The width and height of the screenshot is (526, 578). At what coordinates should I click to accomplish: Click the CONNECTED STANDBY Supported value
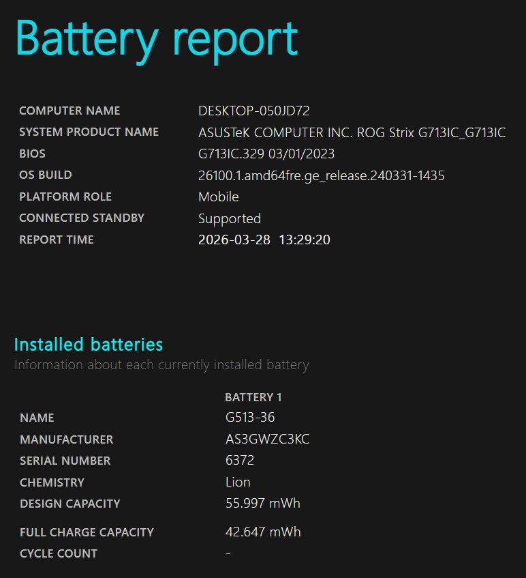[229, 218]
